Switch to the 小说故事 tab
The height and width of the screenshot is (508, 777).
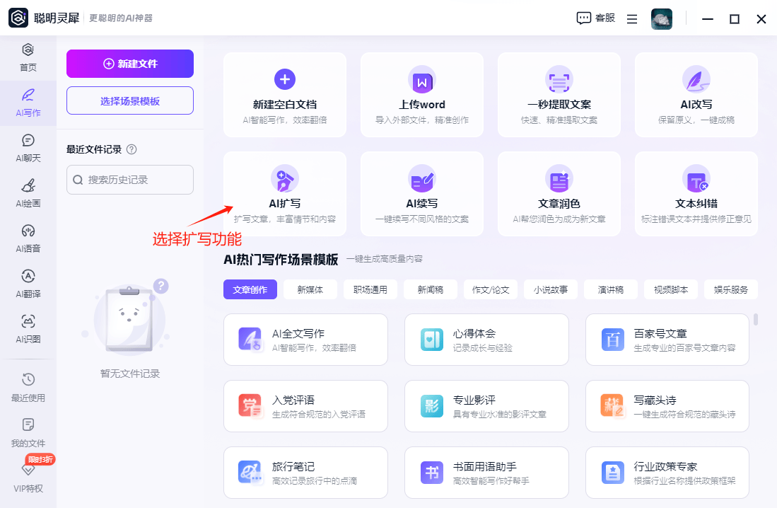point(551,289)
